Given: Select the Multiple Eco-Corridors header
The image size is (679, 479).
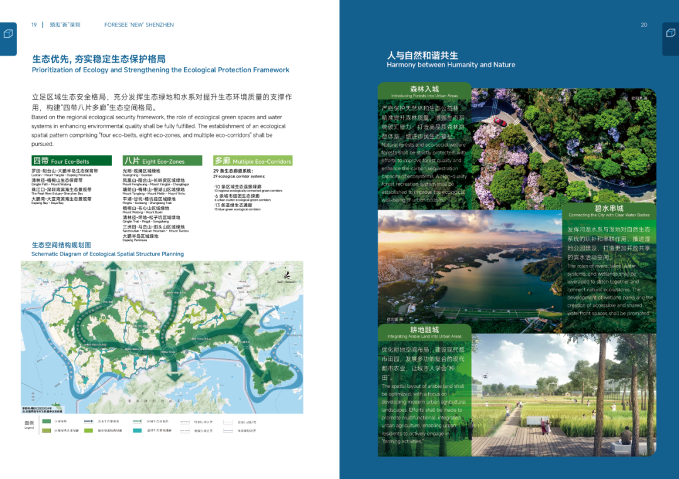Looking at the screenshot, I should 253,161.
